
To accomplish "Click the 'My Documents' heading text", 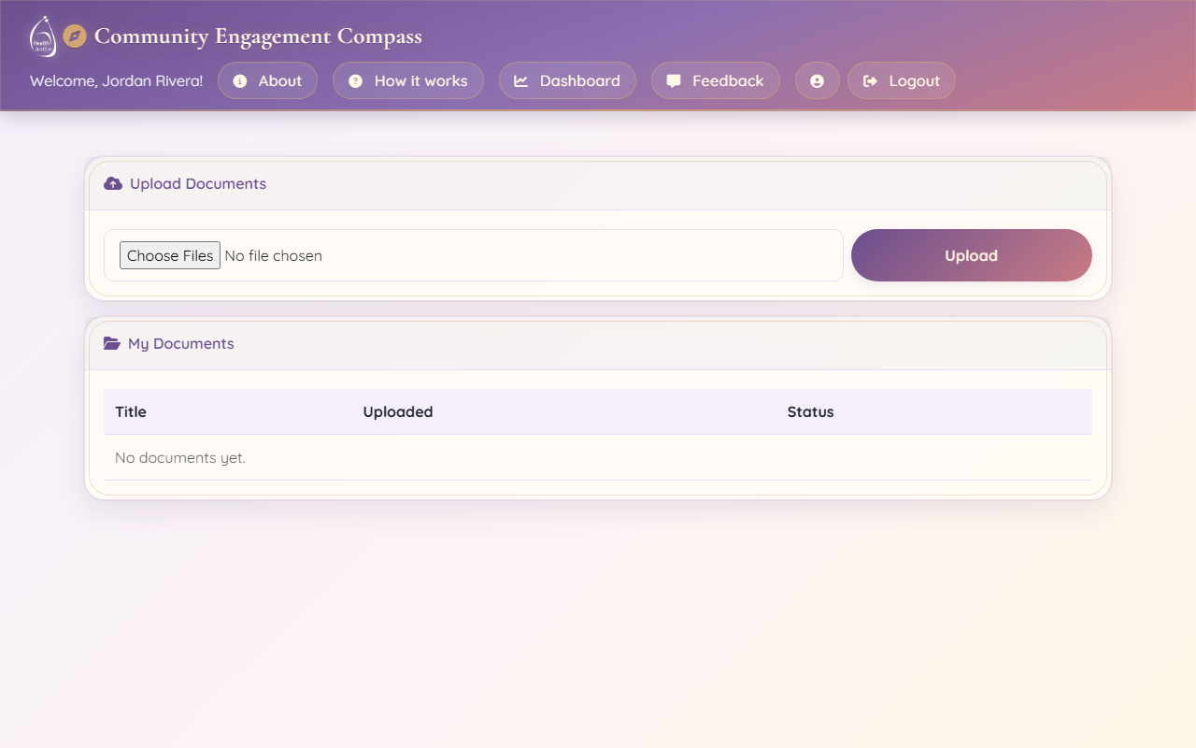I will 181,343.
